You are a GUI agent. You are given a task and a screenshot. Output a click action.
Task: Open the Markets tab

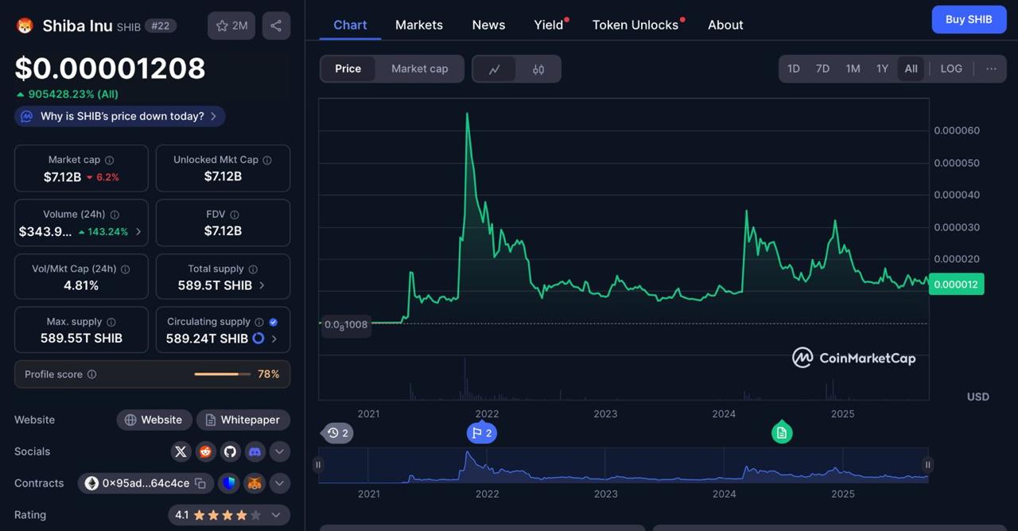[419, 25]
